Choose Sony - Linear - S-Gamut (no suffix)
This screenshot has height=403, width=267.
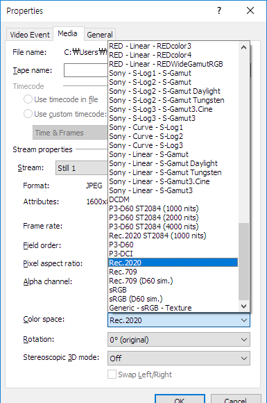point(173,154)
